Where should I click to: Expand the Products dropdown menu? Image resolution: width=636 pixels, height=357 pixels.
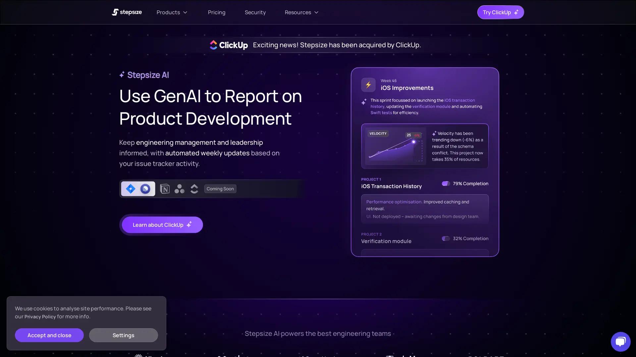[172, 12]
